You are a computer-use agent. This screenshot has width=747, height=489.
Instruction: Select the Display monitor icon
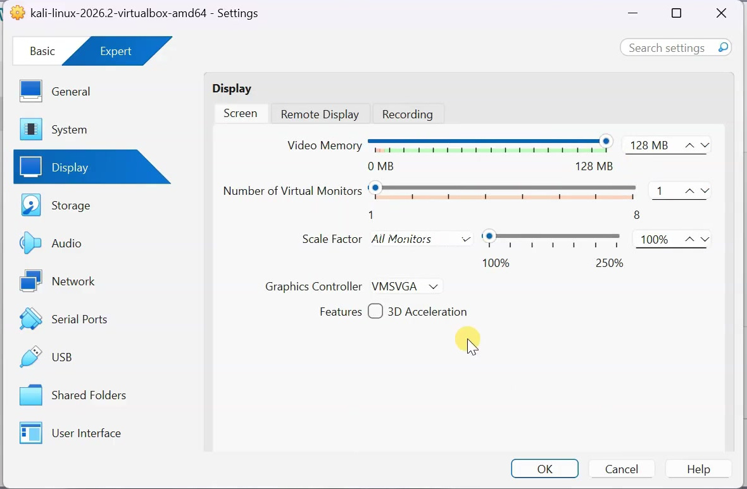pyautogui.click(x=30, y=167)
